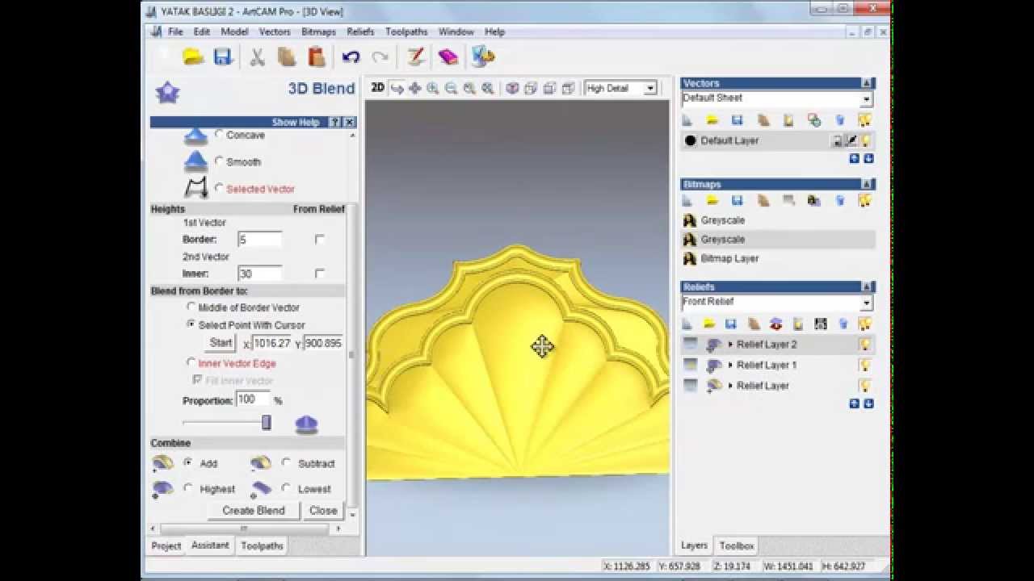Image resolution: width=1034 pixels, height=581 pixels.
Task: Select the pan view tool
Action: pyautogui.click(x=414, y=88)
